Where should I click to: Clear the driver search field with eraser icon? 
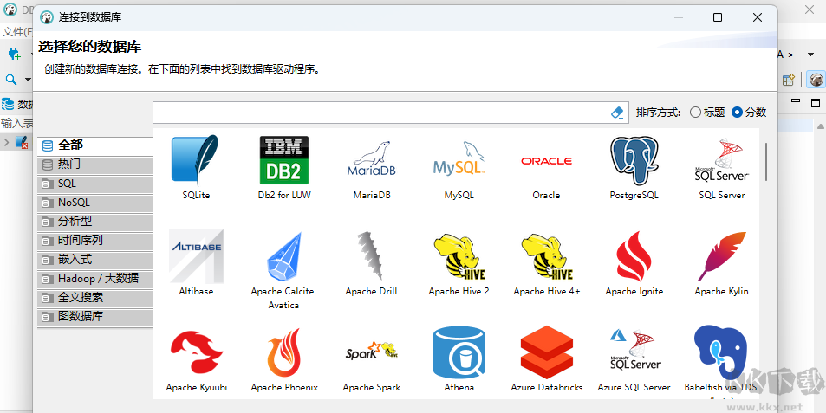pyautogui.click(x=617, y=112)
